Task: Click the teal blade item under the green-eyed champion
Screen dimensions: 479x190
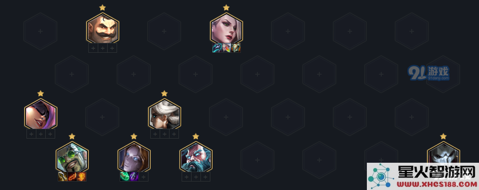Action: point(217,48)
